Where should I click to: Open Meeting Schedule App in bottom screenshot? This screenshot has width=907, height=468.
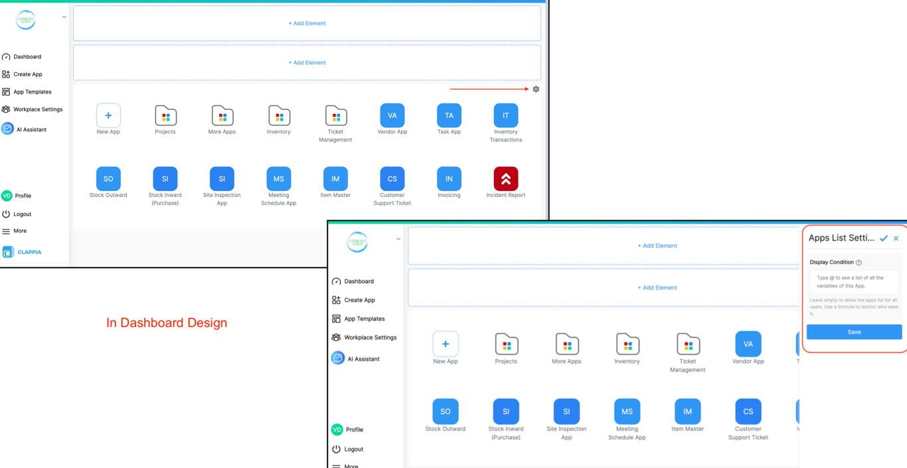pos(627,412)
